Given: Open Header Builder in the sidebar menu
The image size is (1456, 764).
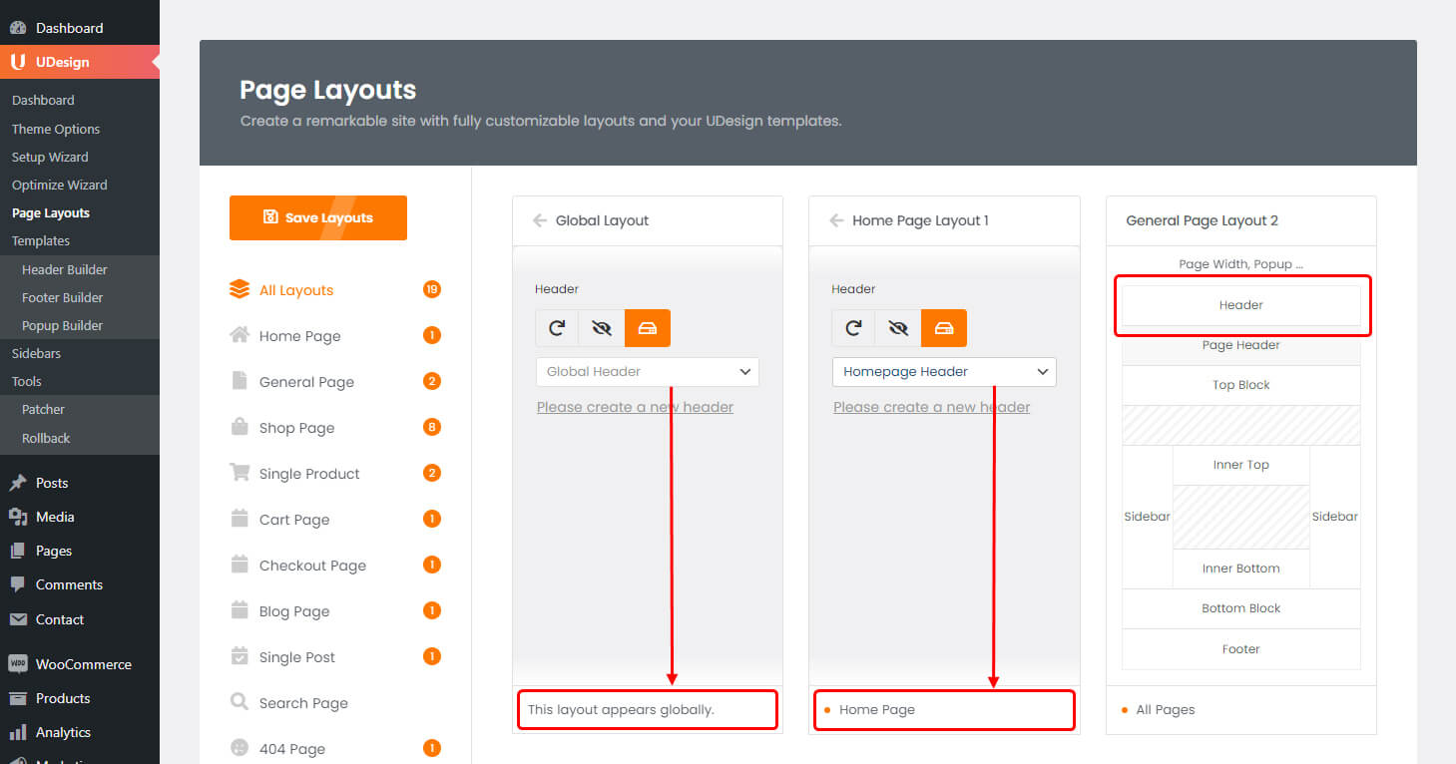Looking at the screenshot, I should coord(65,269).
